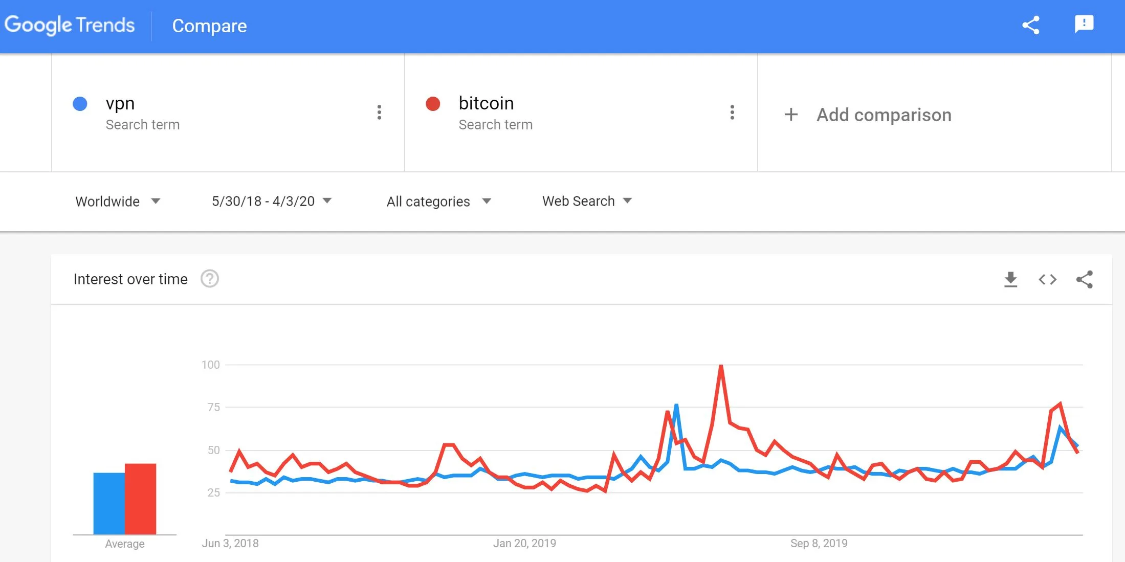Click the red bitcoin average bar
Viewport: 1125px width, 562px height.
(x=140, y=499)
